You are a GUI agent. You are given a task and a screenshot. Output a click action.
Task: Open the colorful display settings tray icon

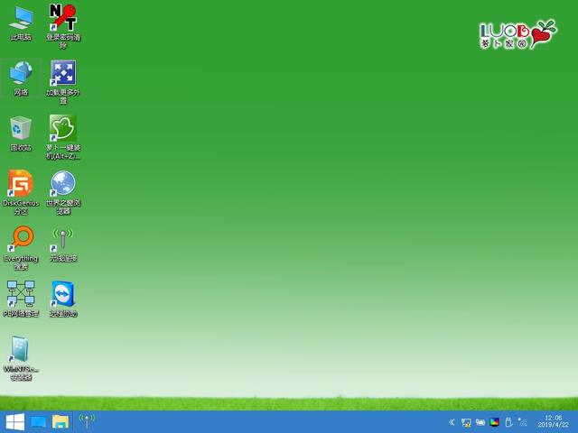tap(494, 422)
